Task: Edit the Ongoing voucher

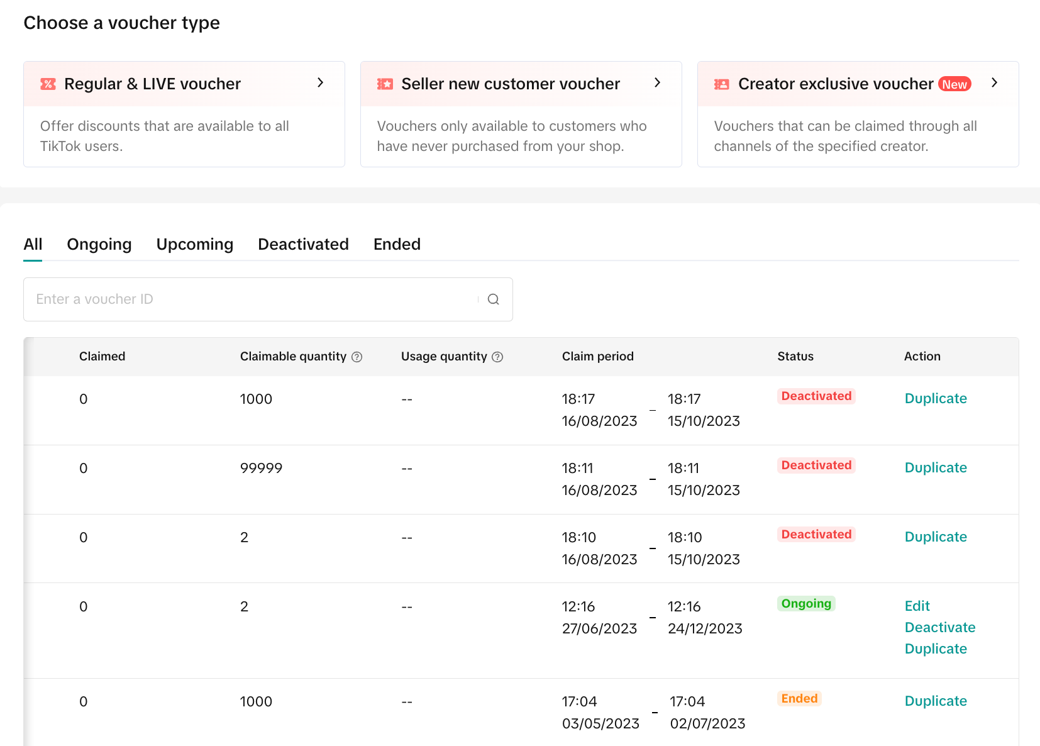Action: pos(917,606)
